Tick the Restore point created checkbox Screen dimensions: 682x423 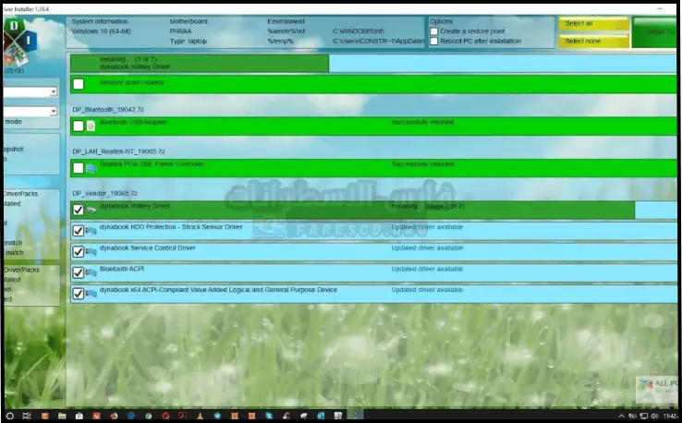[x=79, y=84]
